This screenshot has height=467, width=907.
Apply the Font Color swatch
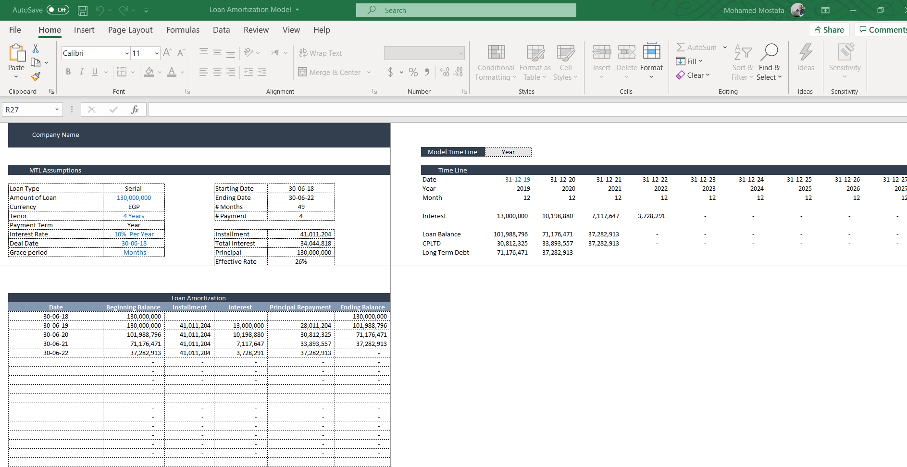tap(172, 72)
